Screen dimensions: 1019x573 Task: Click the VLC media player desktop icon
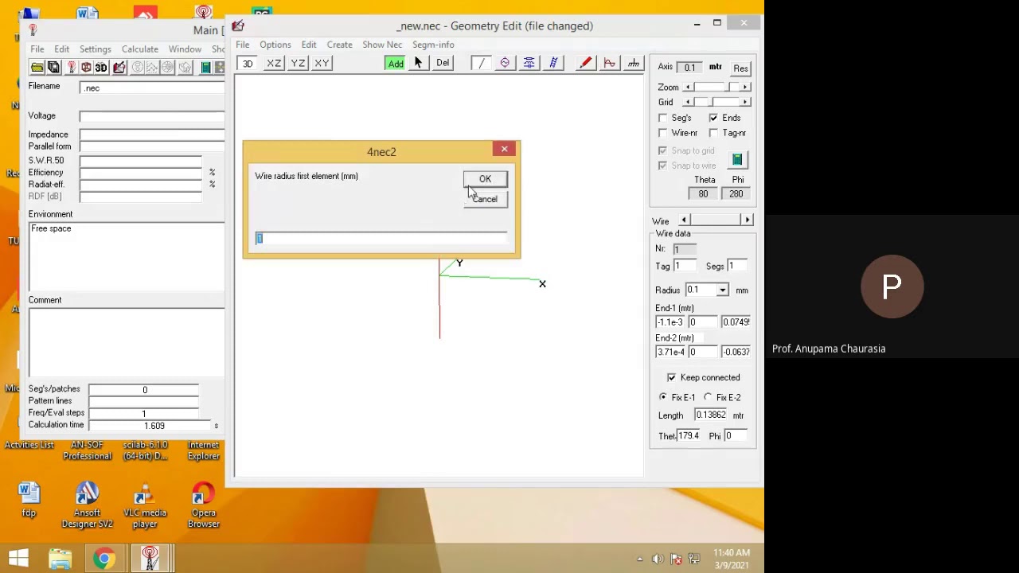(145, 505)
